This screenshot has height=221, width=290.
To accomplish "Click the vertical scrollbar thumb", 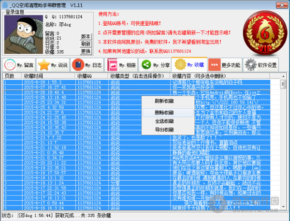I will click(283, 84).
